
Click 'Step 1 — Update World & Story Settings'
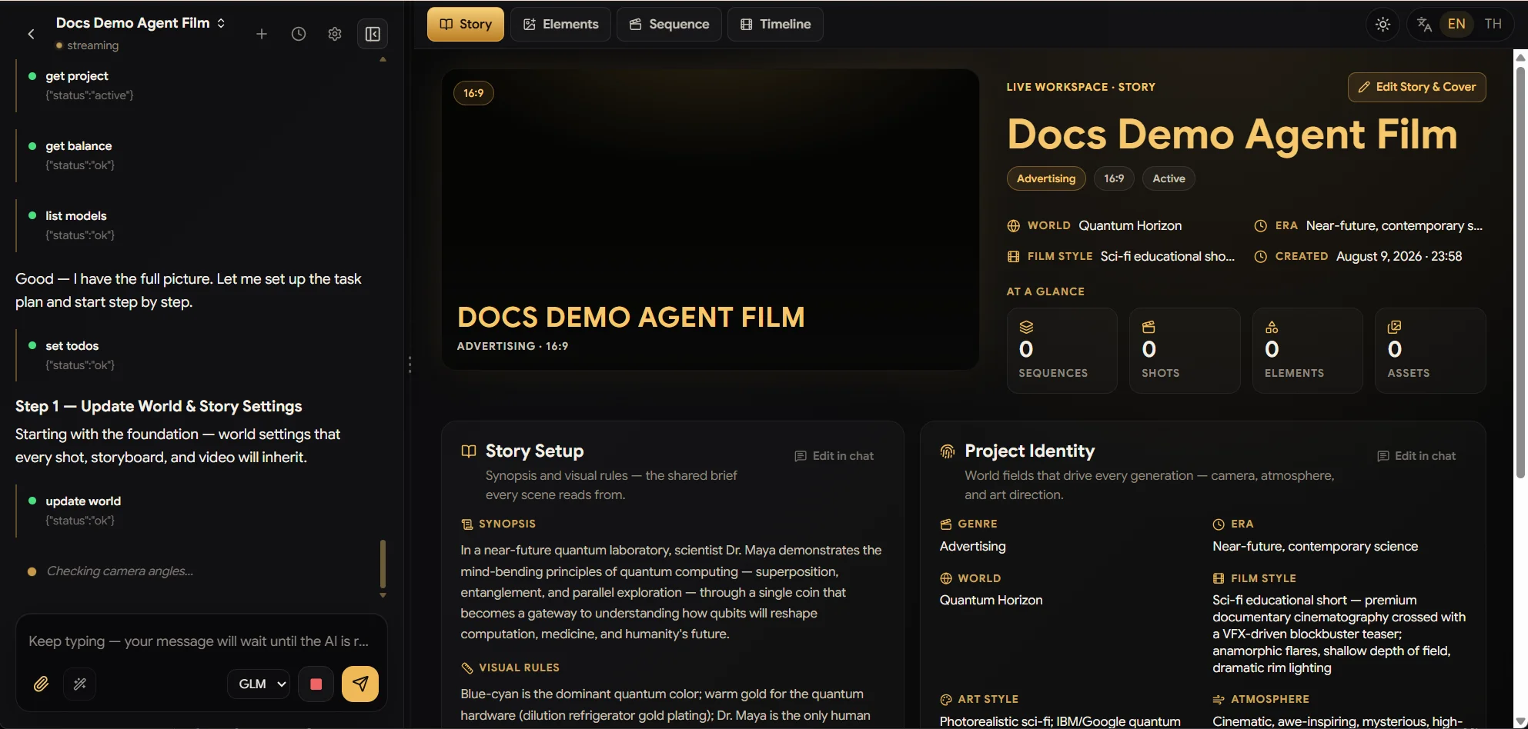click(x=159, y=407)
